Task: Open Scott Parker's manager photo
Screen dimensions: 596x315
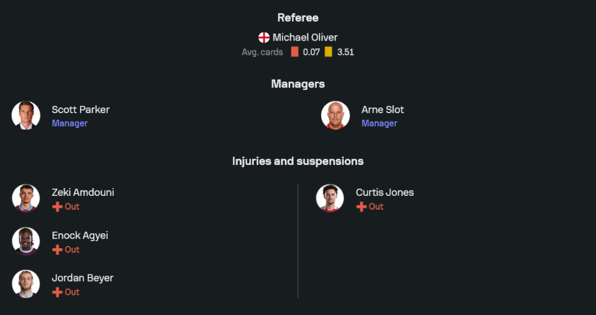Action: pos(26,115)
